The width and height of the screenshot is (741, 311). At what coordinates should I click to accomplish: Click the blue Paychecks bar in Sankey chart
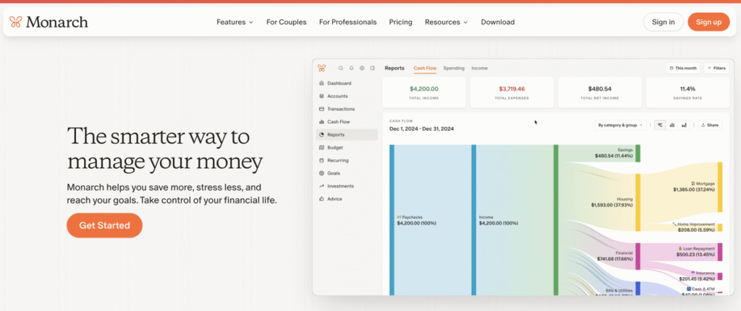[391, 220]
